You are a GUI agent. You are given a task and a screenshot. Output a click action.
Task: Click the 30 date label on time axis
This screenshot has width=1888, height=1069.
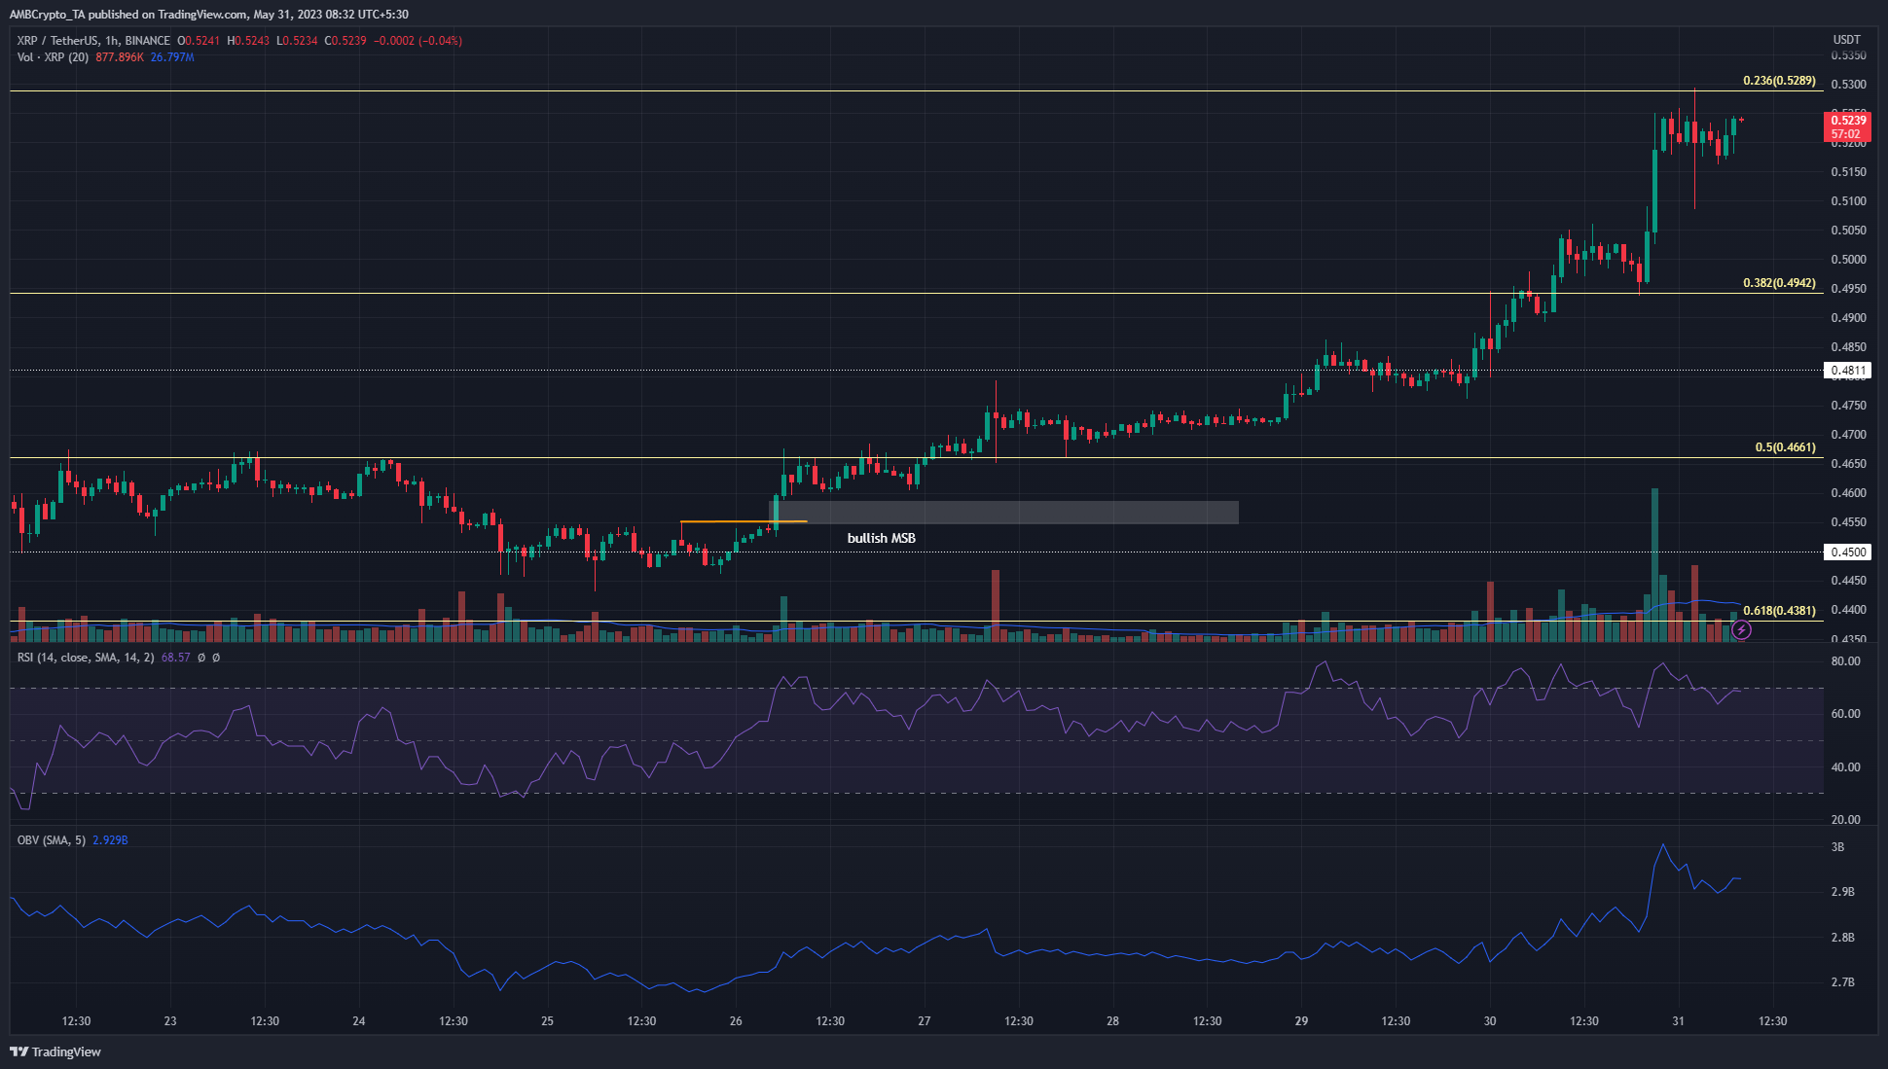point(1490,1020)
